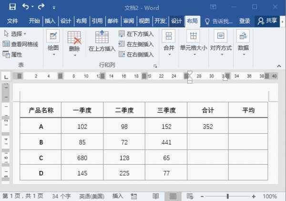This screenshot has width=286, height=201.
Task: Switch to Print Layout view icon
Action: 173,196
